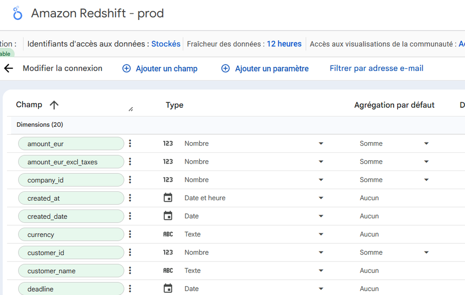The width and height of the screenshot is (465, 295).
Task: Click Modifier la connexion
Action: 62,68
